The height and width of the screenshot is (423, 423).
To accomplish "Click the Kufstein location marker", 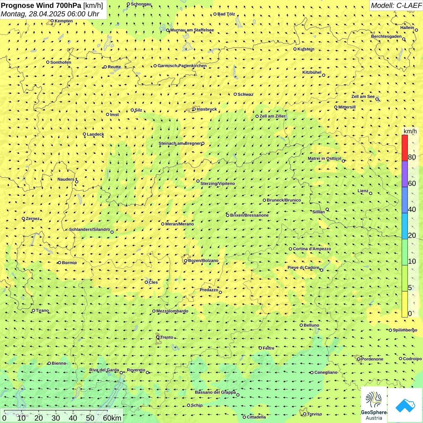I will tap(295, 49).
